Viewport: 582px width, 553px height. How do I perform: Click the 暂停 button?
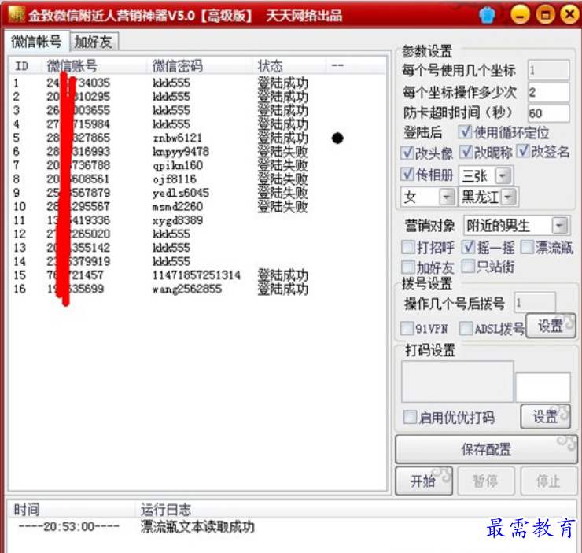pyautogui.click(x=485, y=481)
